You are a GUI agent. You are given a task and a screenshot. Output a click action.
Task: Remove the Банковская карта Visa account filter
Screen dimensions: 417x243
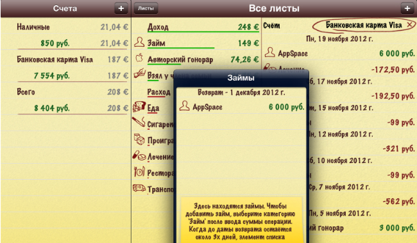pyautogui.click(x=410, y=25)
